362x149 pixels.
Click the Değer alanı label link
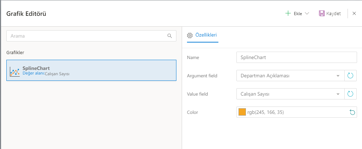(x=33, y=73)
